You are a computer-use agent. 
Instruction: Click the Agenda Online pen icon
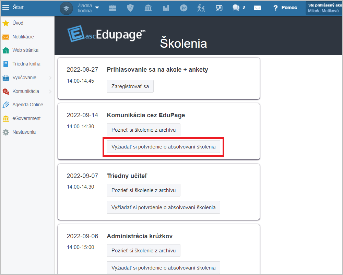click(x=6, y=105)
